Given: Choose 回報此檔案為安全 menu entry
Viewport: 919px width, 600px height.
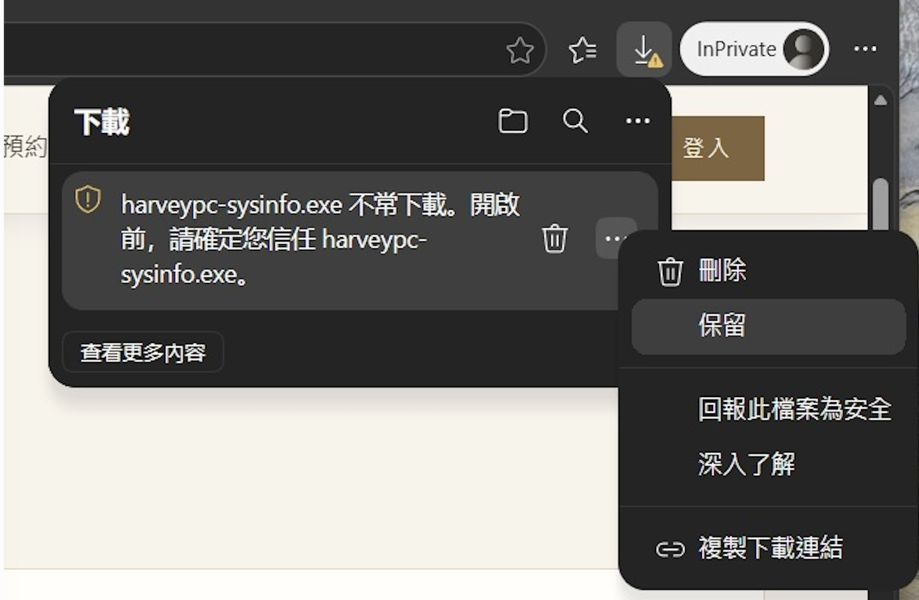Looking at the screenshot, I should (768, 410).
